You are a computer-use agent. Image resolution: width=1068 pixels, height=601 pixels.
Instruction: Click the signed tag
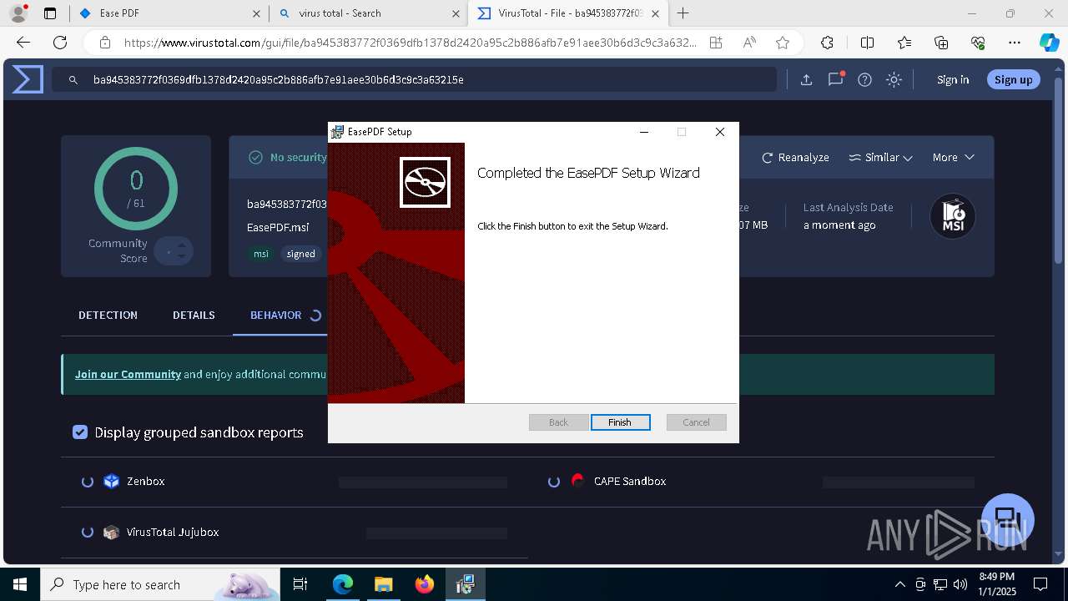(x=301, y=254)
